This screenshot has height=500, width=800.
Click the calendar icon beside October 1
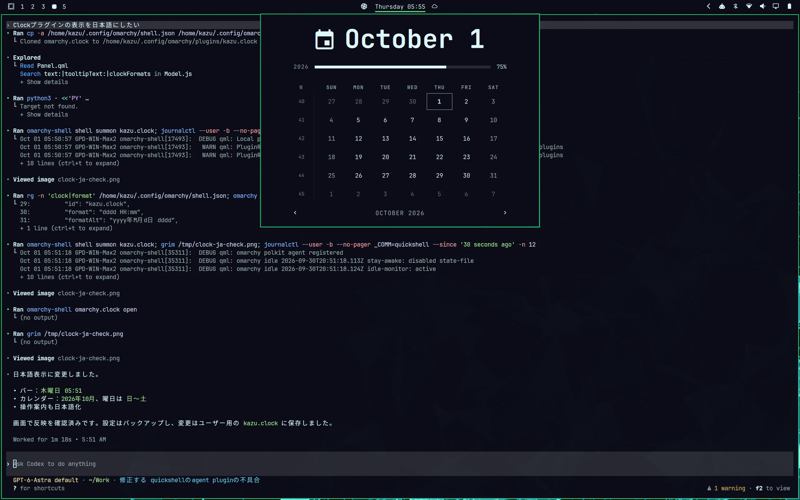click(x=324, y=39)
